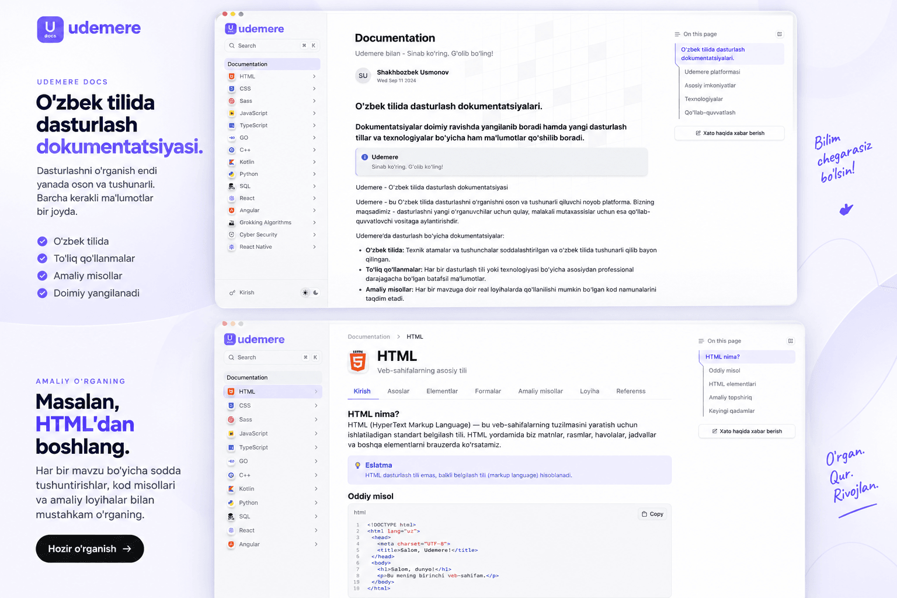
Task: Click the lightbulb icon in the Eslatma note
Action: point(357,465)
